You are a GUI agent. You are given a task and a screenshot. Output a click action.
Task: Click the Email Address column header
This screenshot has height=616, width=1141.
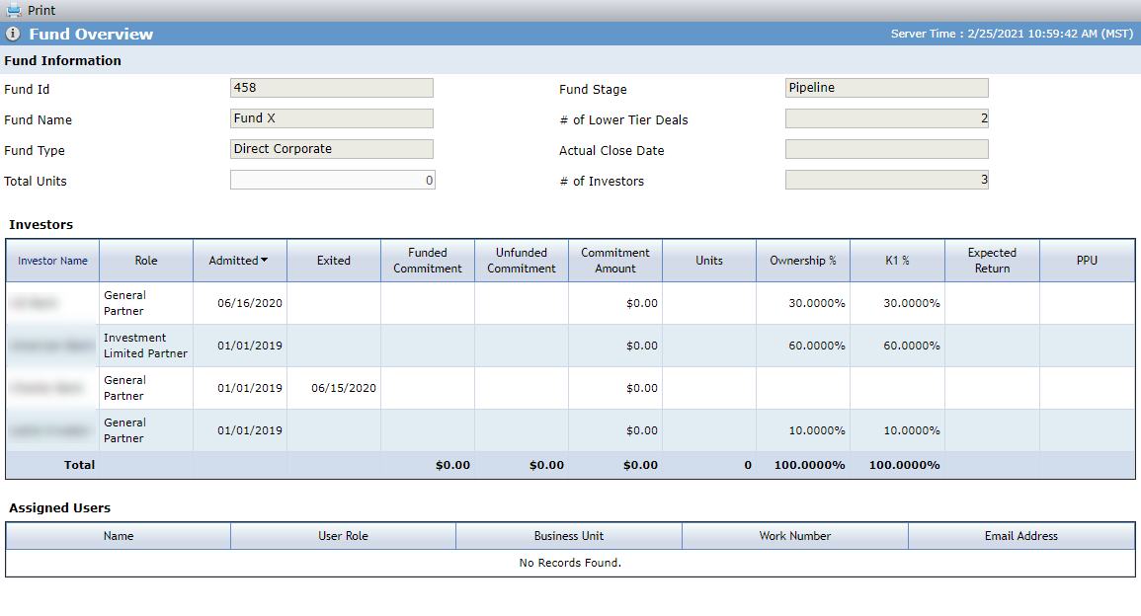pos(1021,536)
